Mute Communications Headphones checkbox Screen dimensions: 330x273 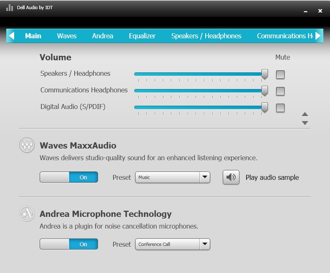coord(280,91)
